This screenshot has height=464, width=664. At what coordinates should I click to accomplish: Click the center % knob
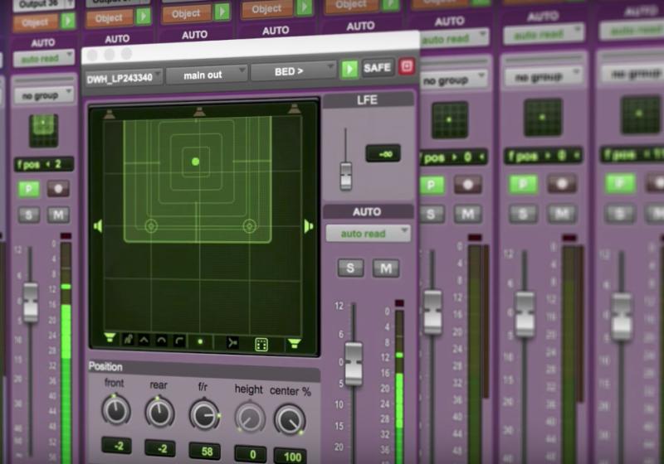pos(290,419)
